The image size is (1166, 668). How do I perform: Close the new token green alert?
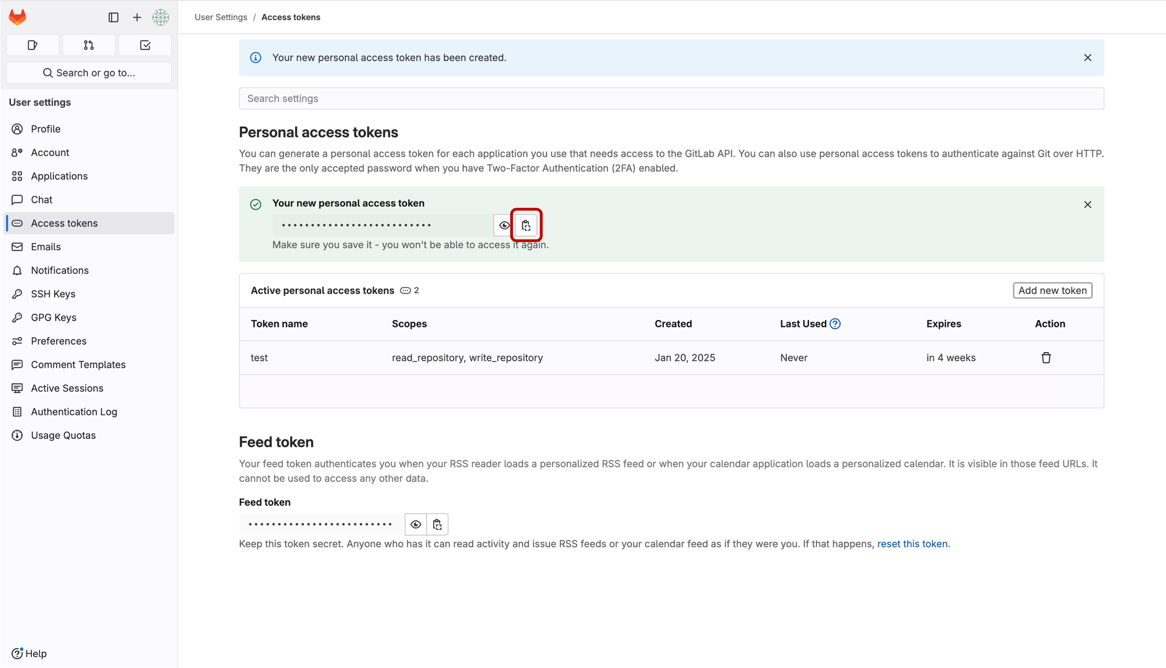[x=1087, y=205]
